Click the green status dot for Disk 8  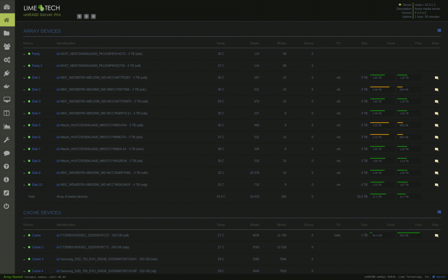pos(29,161)
